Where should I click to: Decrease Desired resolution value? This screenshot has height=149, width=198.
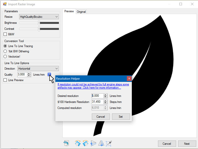[105, 97]
